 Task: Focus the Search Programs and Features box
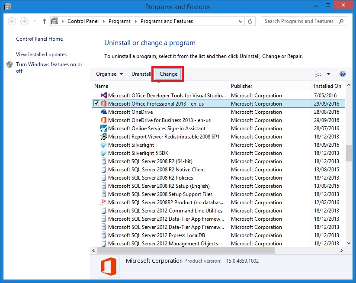pyautogui.click(x=304, y=21)
